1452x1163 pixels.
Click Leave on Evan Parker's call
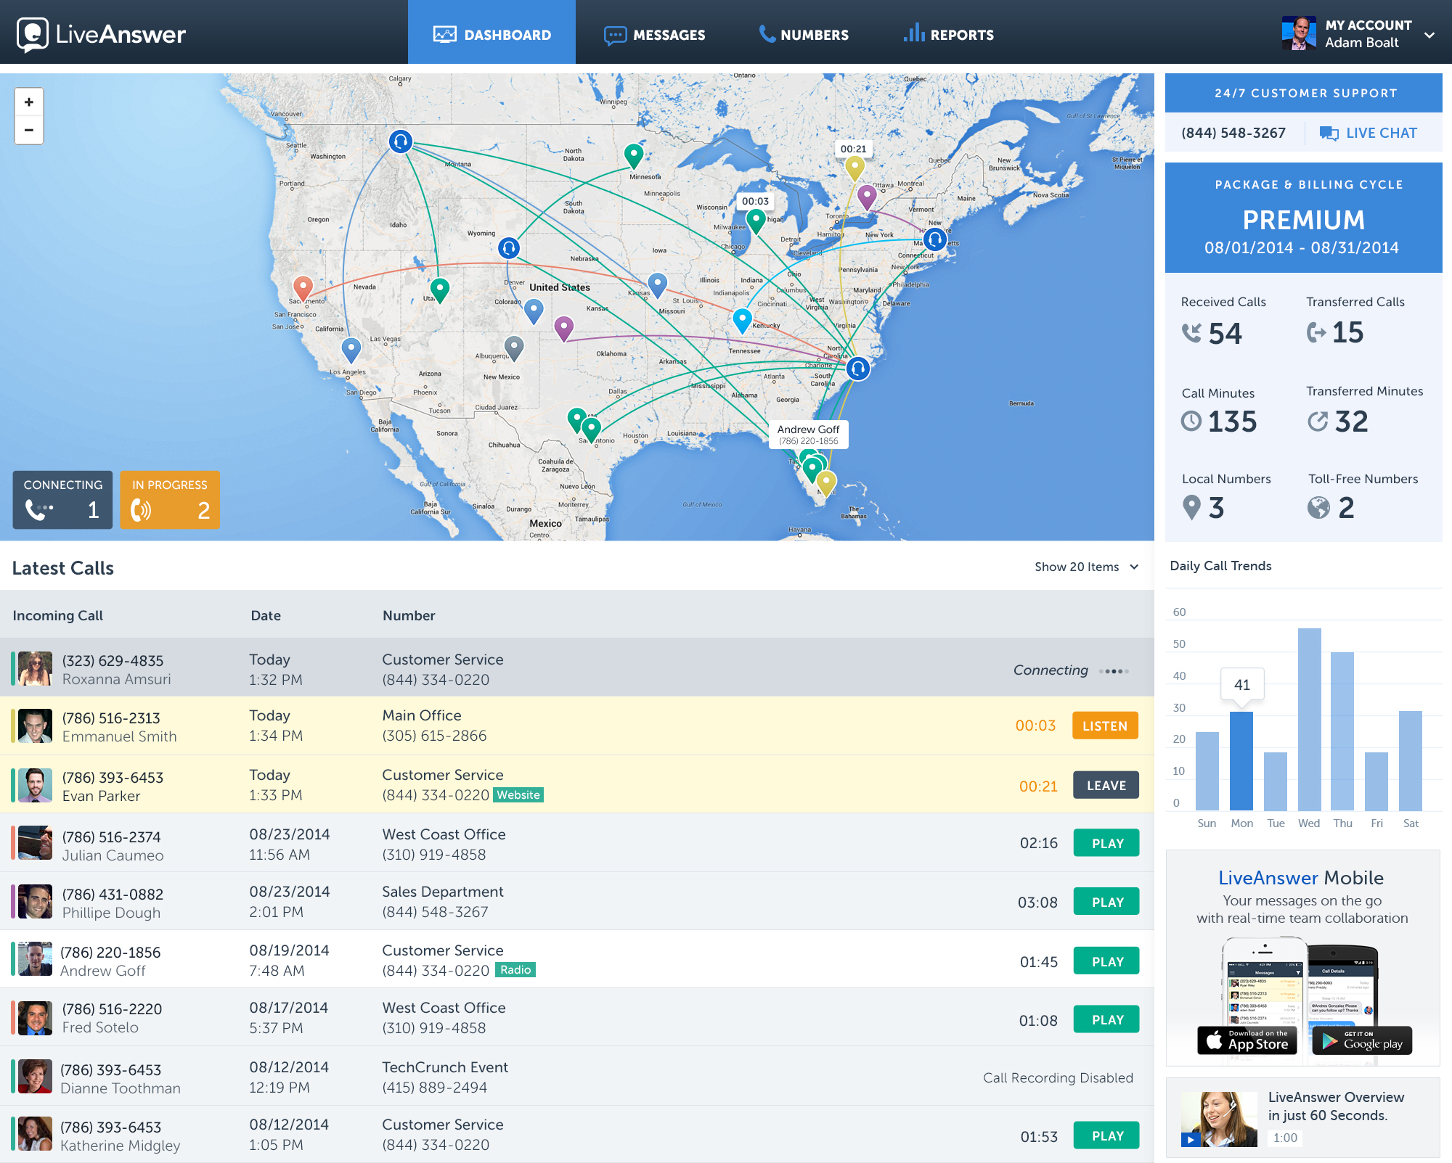point(1106,786)
